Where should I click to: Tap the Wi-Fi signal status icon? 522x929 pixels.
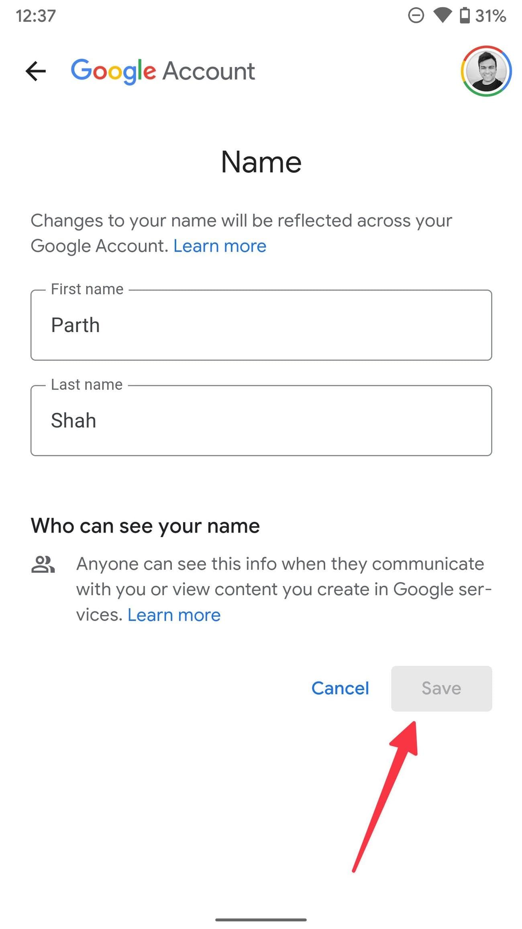[442, 16]
